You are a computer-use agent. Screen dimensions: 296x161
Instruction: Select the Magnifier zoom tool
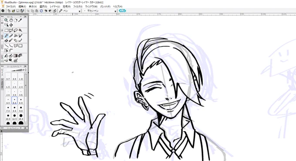point(6,20)
